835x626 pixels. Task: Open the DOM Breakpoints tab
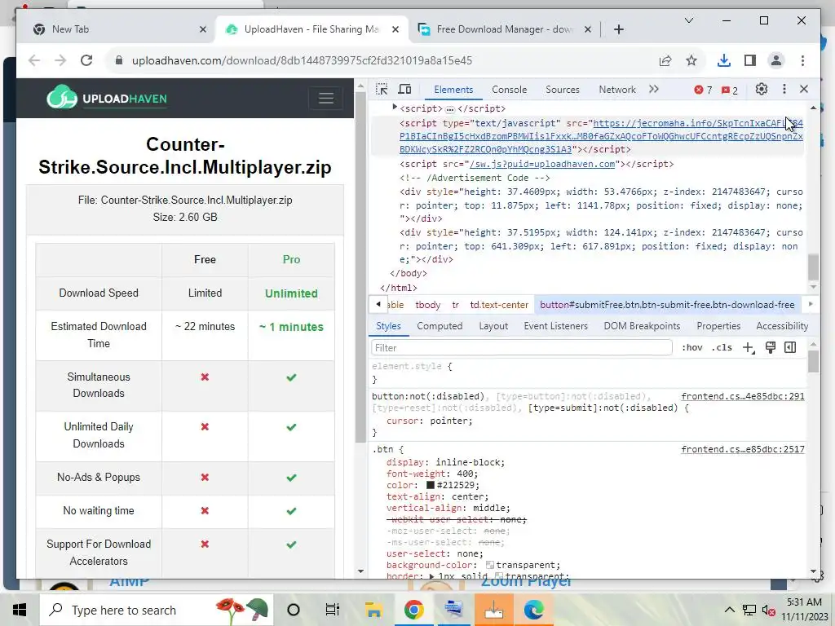pos(642,326)
